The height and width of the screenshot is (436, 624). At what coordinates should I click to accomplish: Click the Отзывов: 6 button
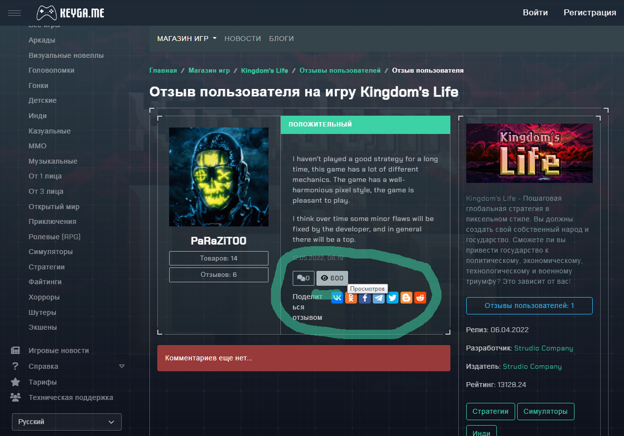(219, 275)
